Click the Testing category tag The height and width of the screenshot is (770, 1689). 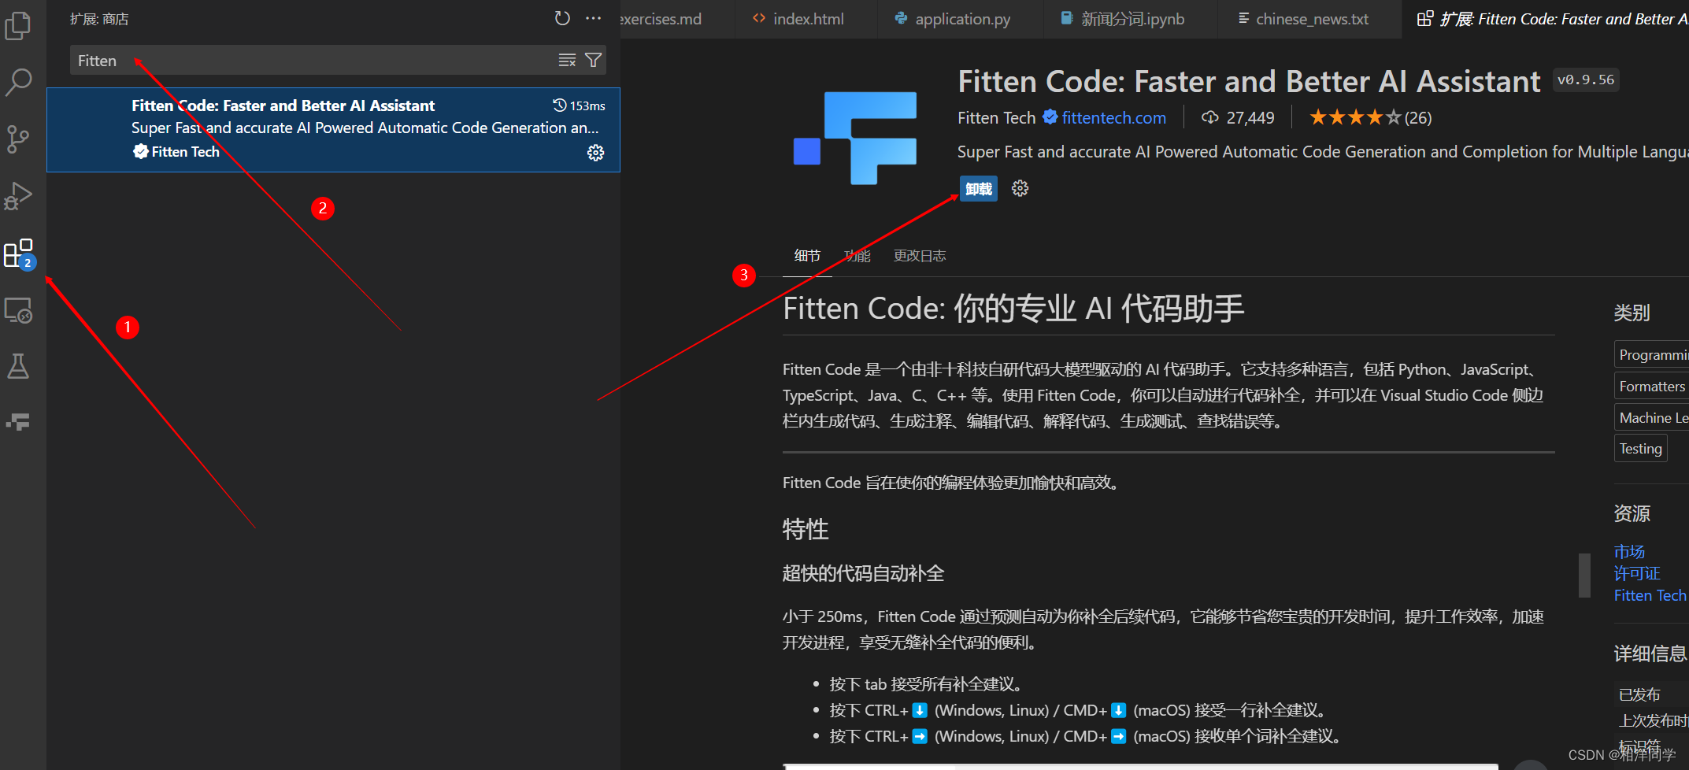pyautogui.click(x=1640, y=449)
